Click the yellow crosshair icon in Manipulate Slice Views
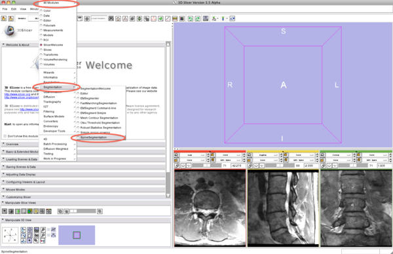The width and height of the screenshot is (393, 254). (36, 211)
